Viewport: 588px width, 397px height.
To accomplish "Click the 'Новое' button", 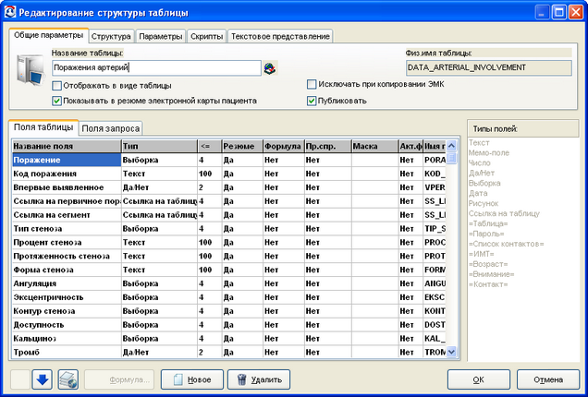I will point(192,379).
